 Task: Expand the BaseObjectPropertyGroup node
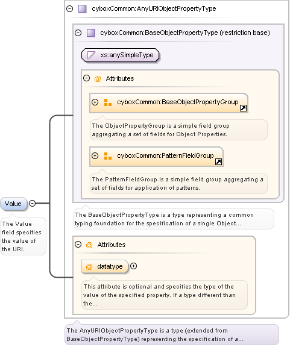[95, 102]
